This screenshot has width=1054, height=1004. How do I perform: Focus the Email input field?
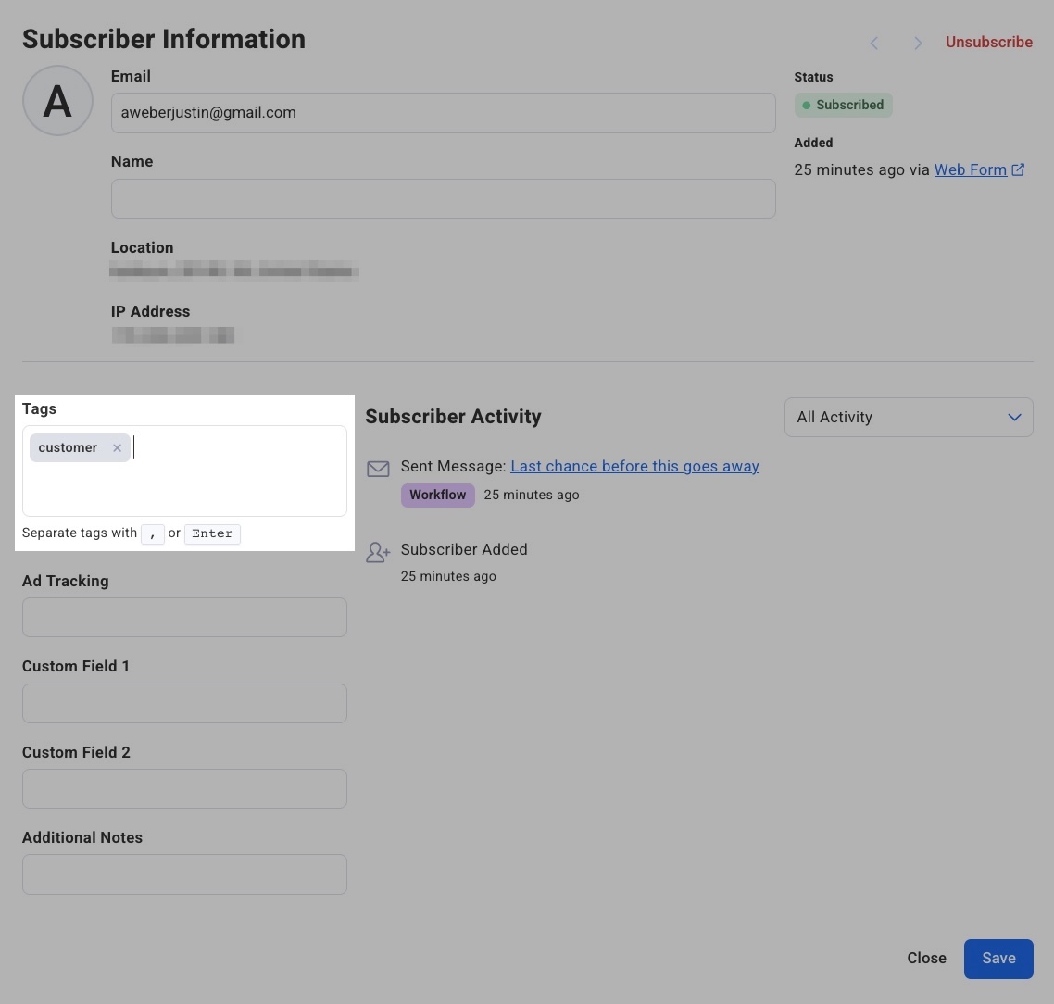[443, 113]
